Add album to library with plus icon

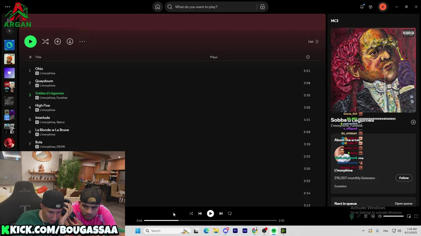pos(58,42)
